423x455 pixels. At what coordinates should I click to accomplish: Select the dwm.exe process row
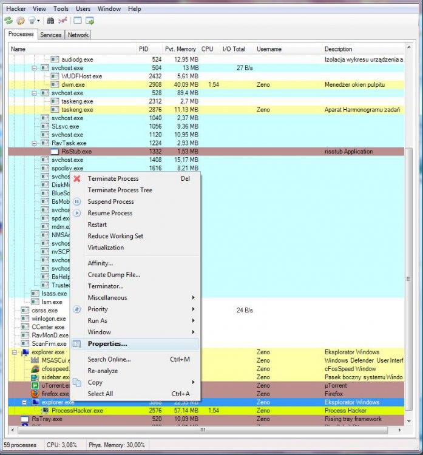(x=206, y=85)
